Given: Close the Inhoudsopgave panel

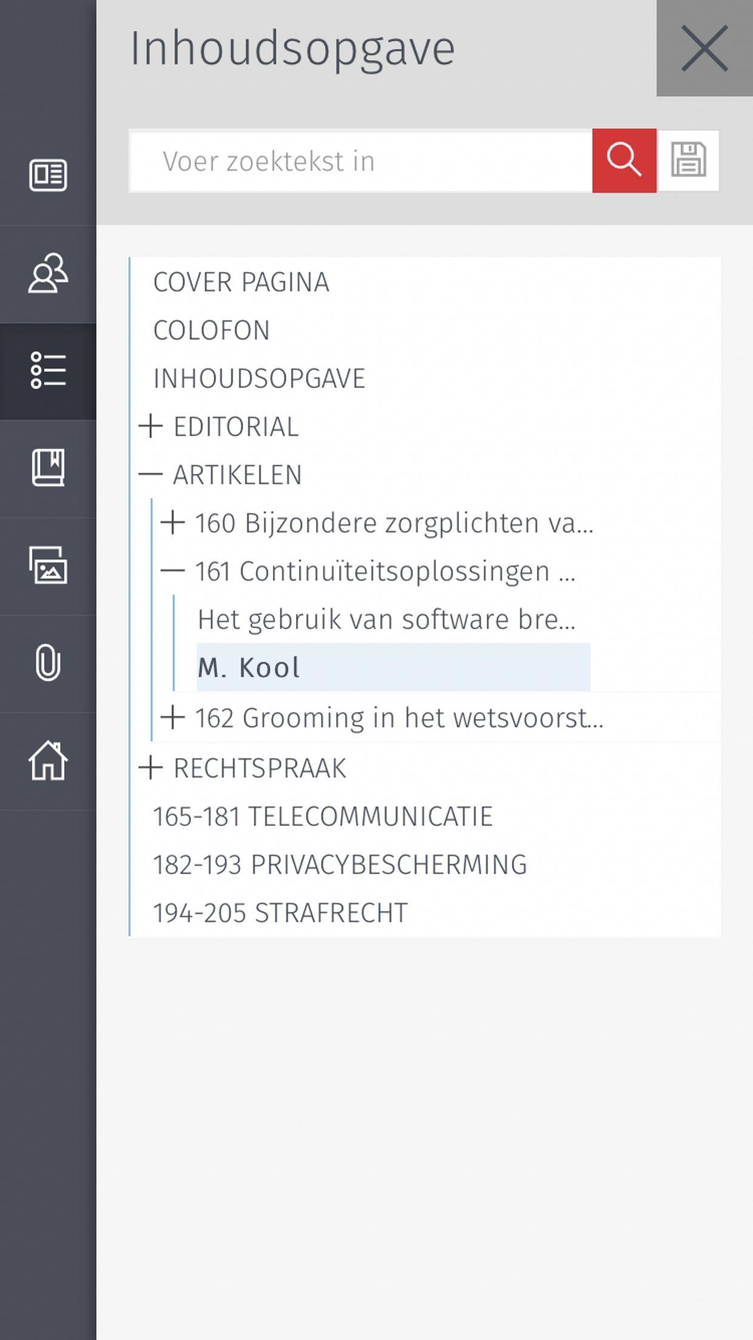Looking at the screenshot, I should tap(704, 48).
